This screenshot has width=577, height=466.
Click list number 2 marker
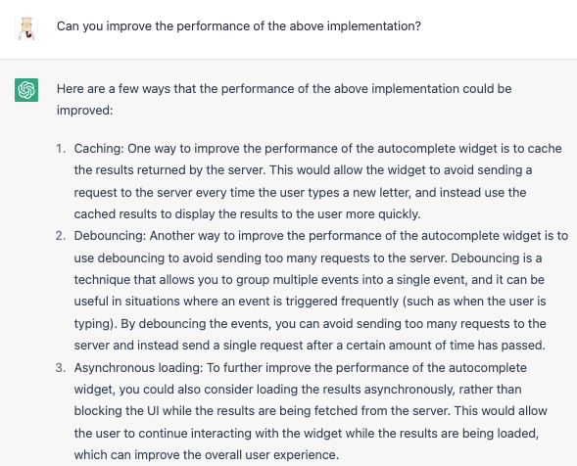pos(61,236)
